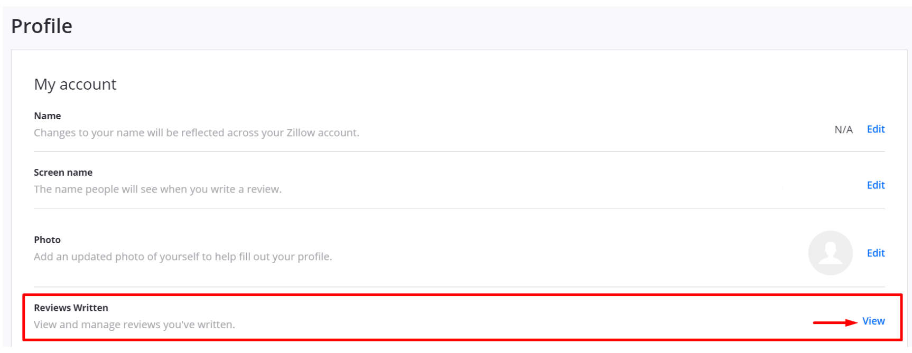Click the red arrow pointing to View
The image size is (912, 353).
[834, 322]
